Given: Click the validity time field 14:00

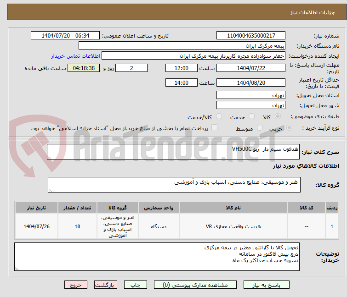Looking at the screenshot, I should [x=182, y=83].
